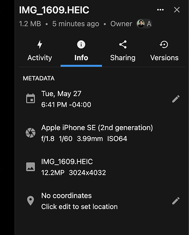
Task: Click the No coordinates text
Action: point(66,195)
